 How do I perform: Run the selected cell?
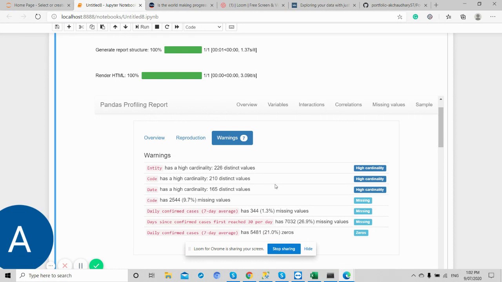tap(142, 27)
